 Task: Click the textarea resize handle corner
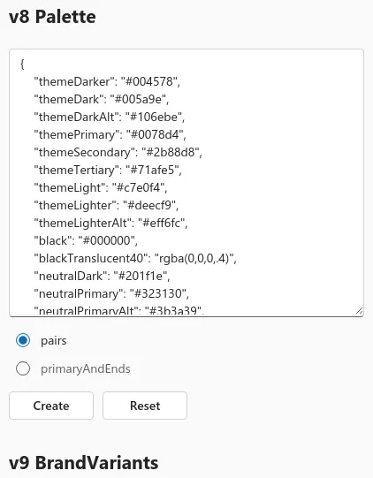pyautogui.click(x=359, y=311)
